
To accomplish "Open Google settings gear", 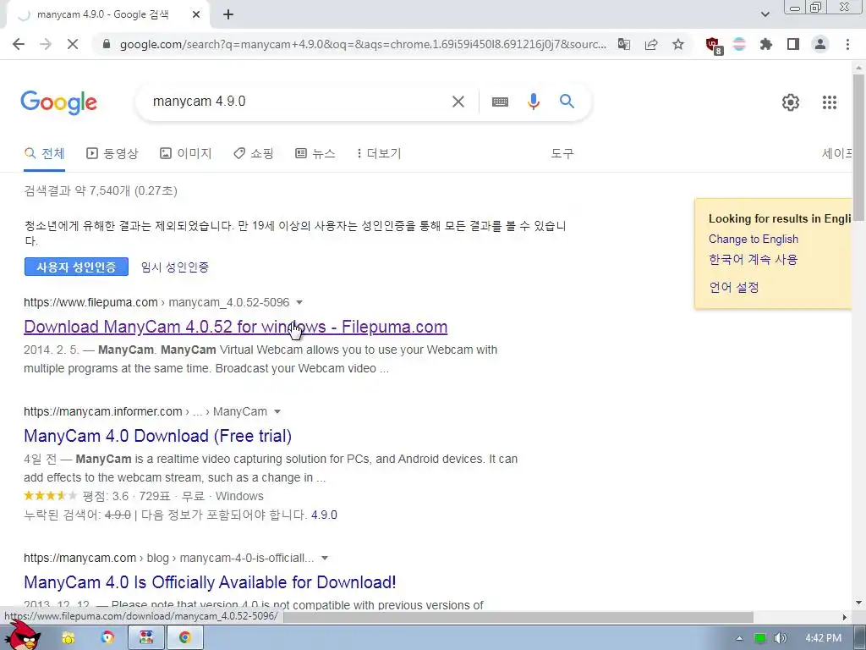I will [791, 102].
